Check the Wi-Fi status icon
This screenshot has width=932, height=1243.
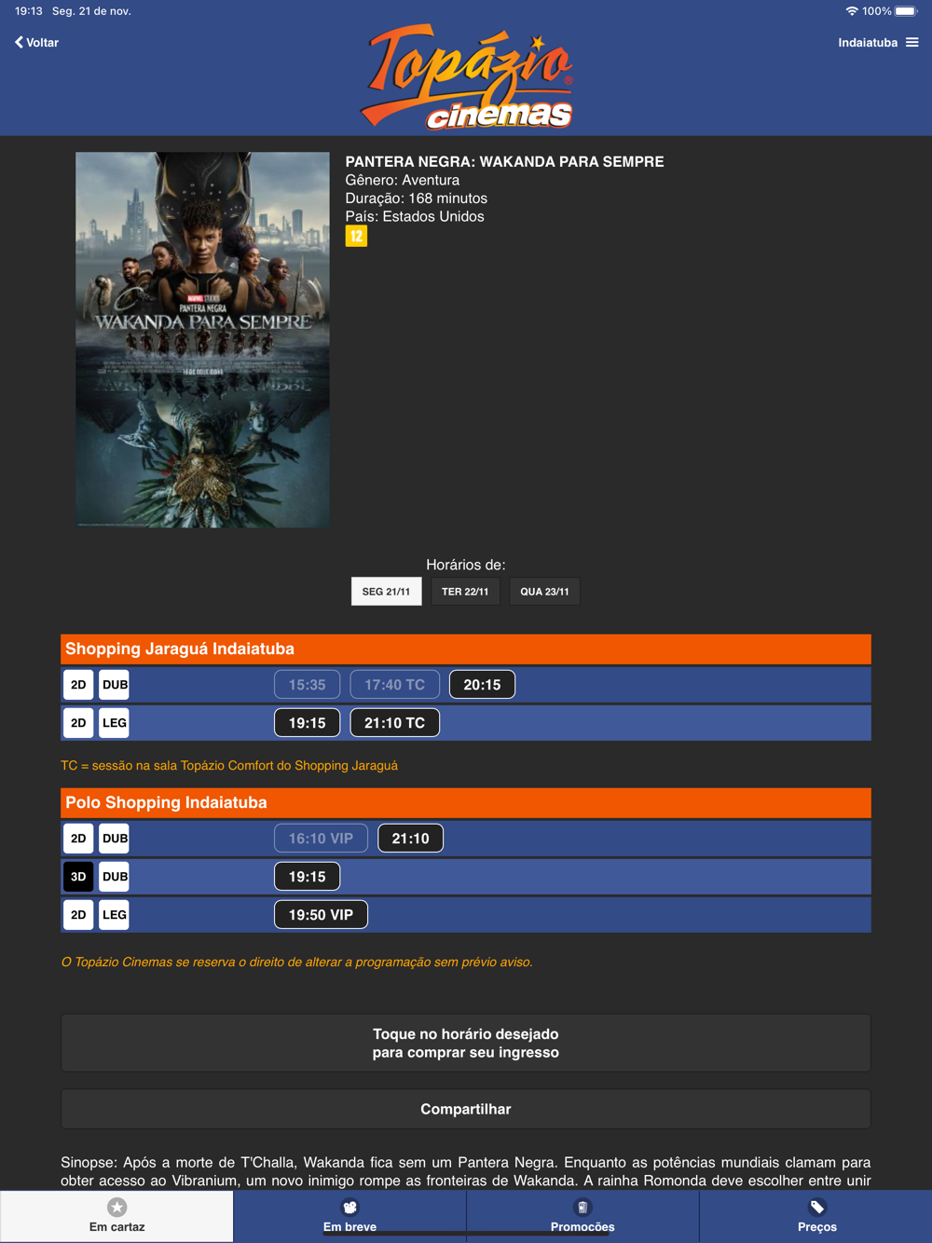(x=851, y=11)
